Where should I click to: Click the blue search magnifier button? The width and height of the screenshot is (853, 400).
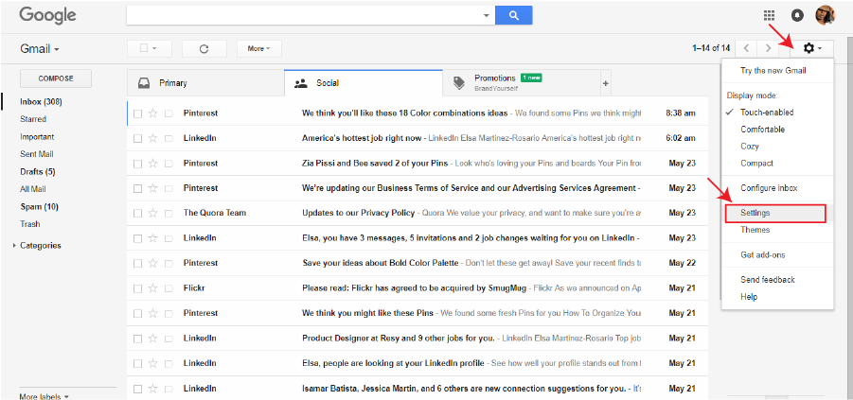coord(513,15)
